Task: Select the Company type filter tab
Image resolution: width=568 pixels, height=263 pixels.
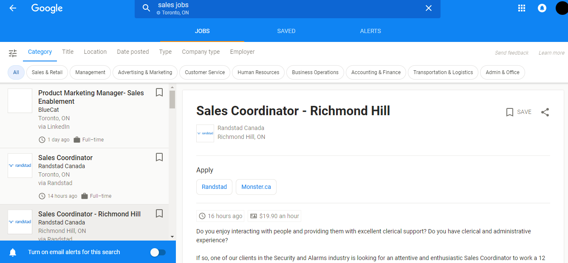Action: (201, 52)
